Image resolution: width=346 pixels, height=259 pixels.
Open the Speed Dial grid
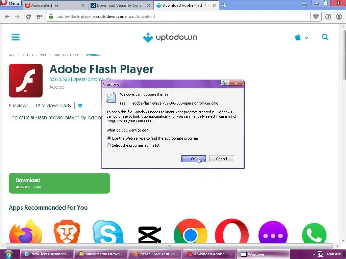(40, 17)
